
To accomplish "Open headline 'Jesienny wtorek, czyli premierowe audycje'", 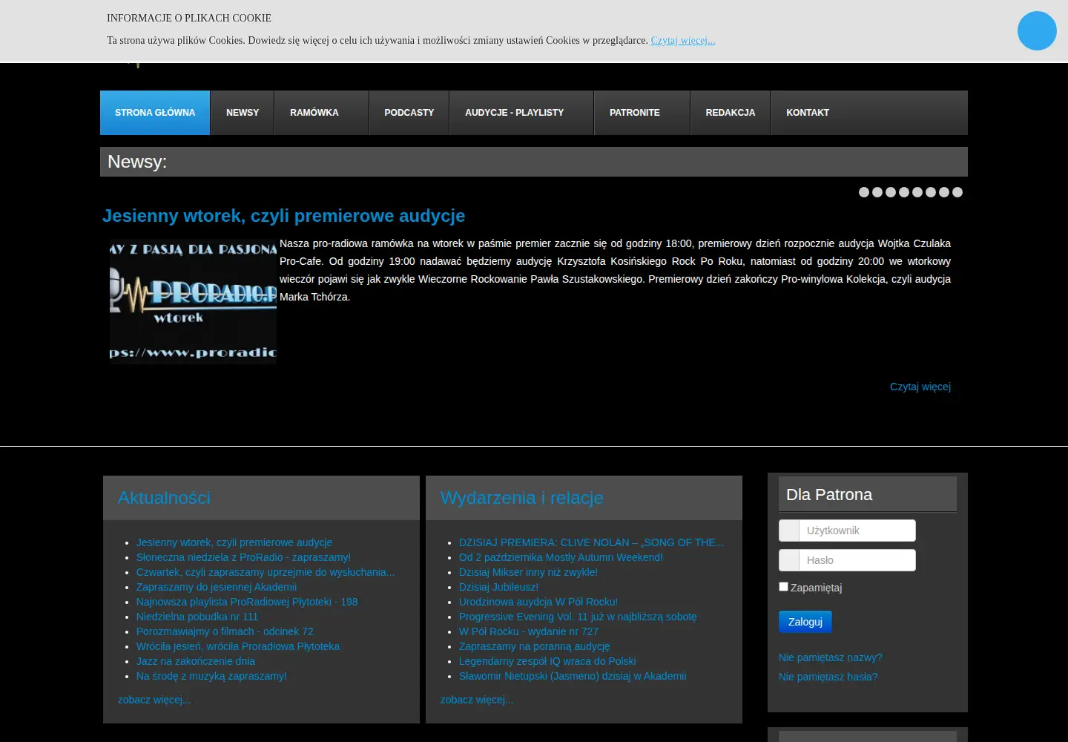I will [x=284, y=216].
